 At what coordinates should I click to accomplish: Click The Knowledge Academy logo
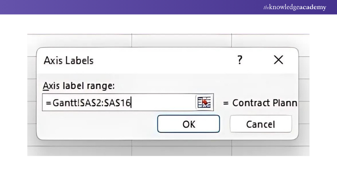click(x=295, y=7)
